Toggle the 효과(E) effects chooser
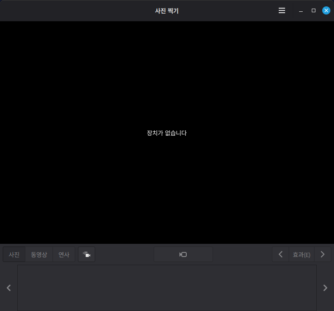Viewport: 334px width, 311px height. point(301,255)
